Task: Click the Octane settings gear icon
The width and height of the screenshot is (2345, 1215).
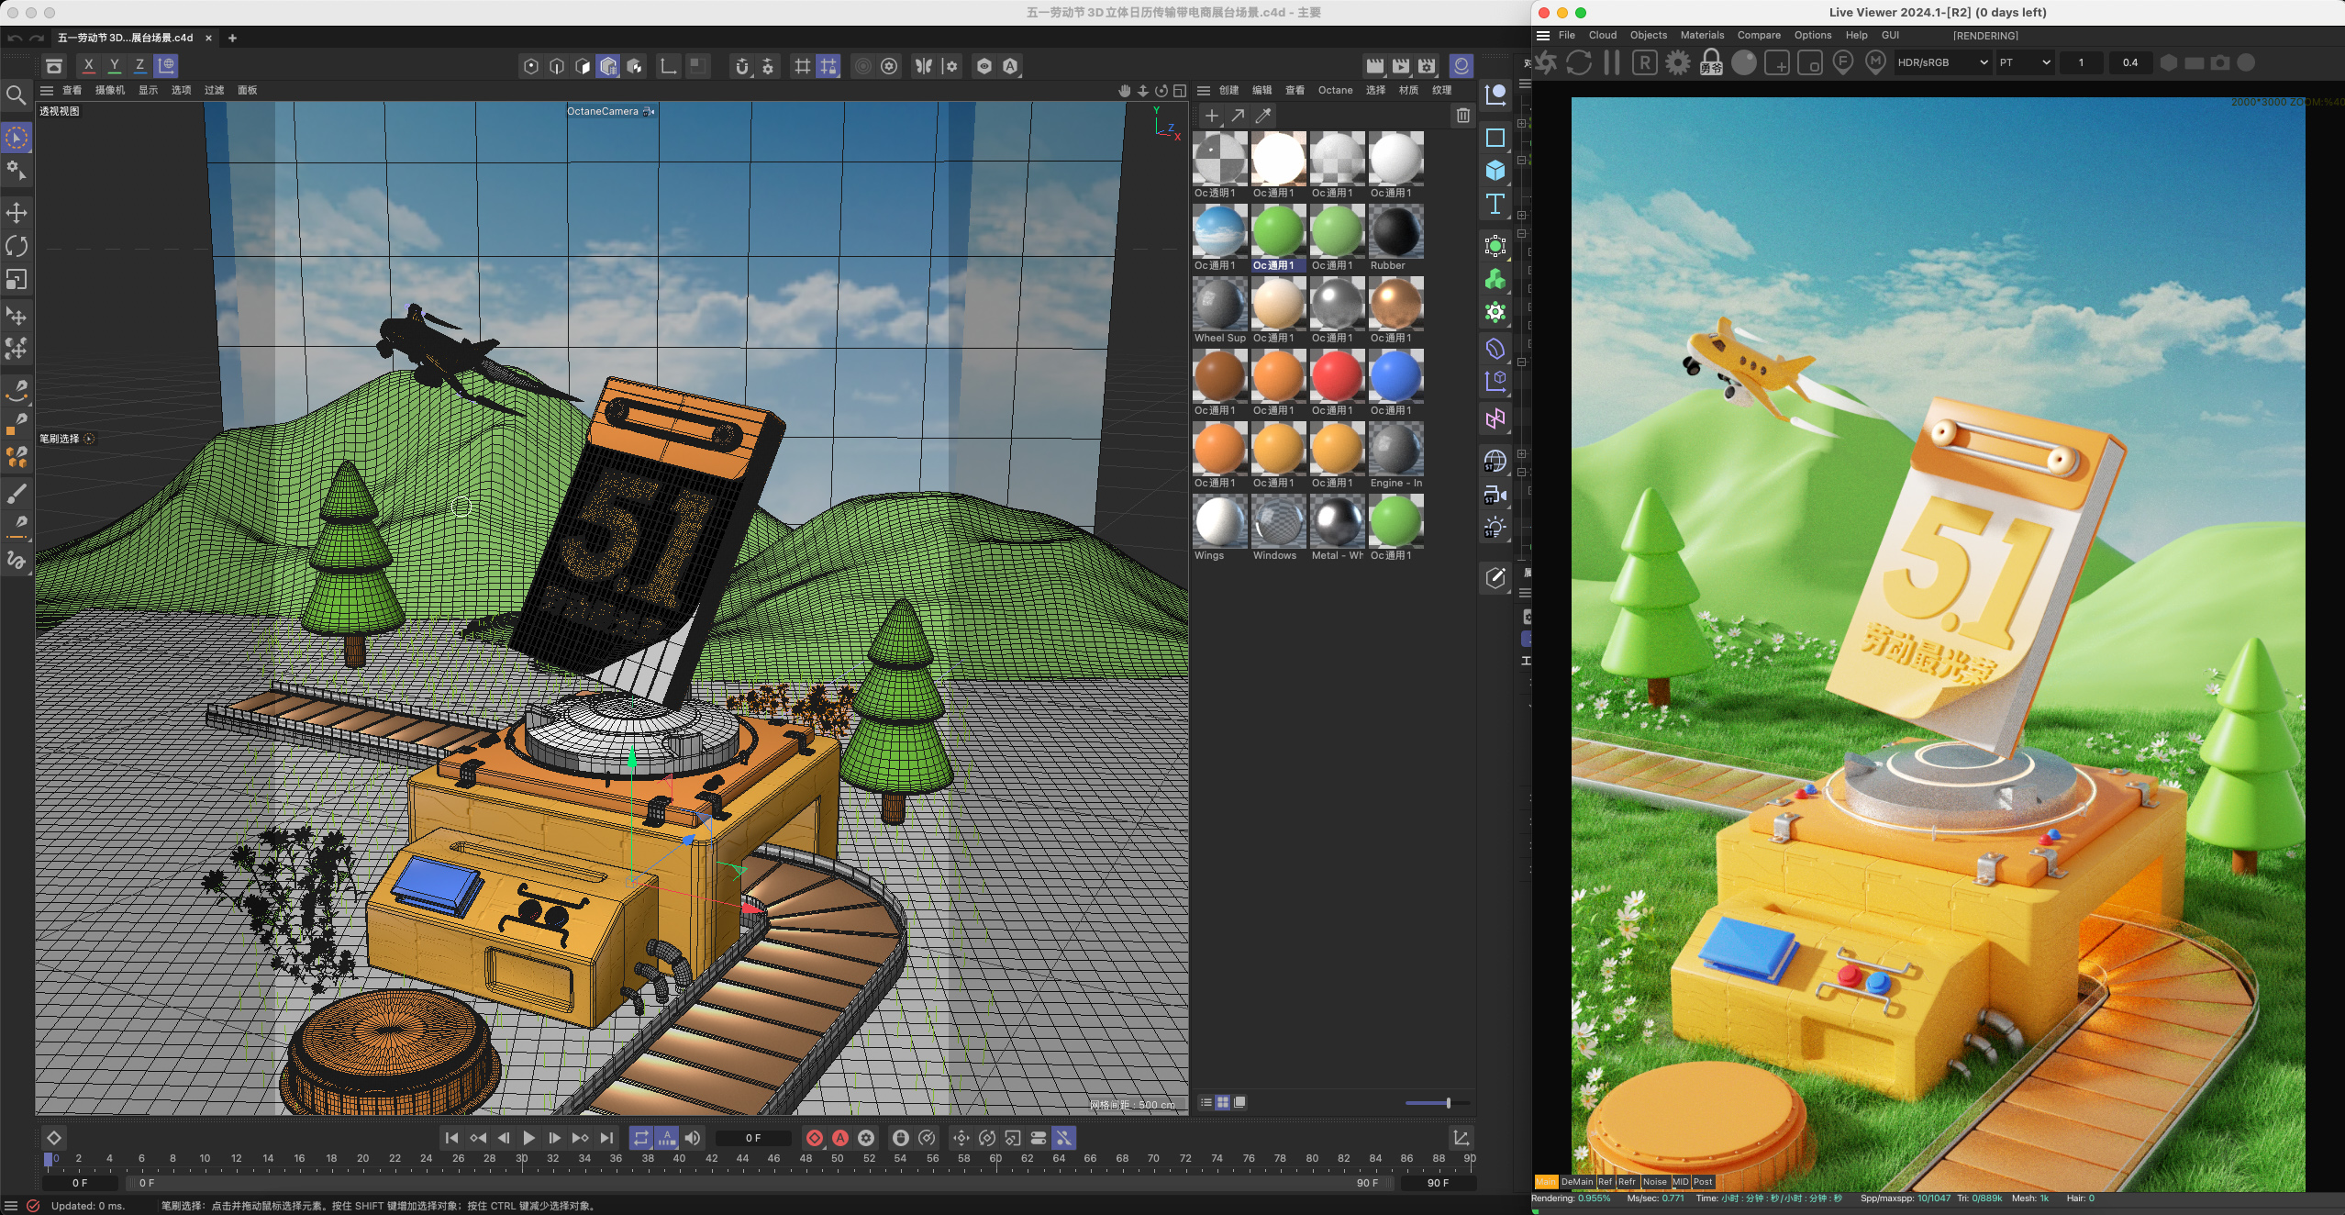Action: click(x=1677, y=62)
